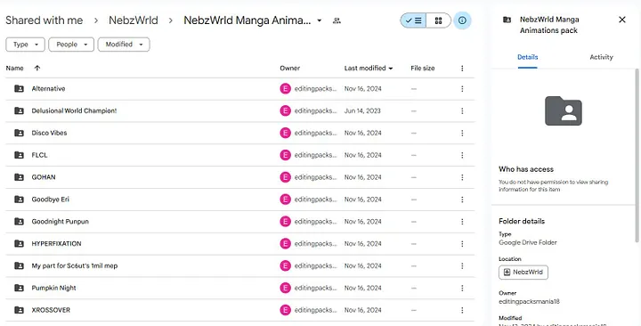Click owner avatar in the Alternative row

pos(286,89)
